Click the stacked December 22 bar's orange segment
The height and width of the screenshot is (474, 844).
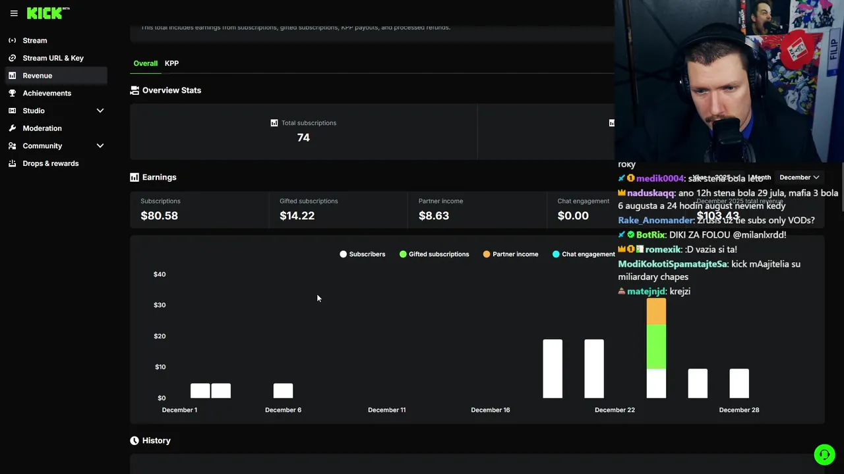pos(656,311)
